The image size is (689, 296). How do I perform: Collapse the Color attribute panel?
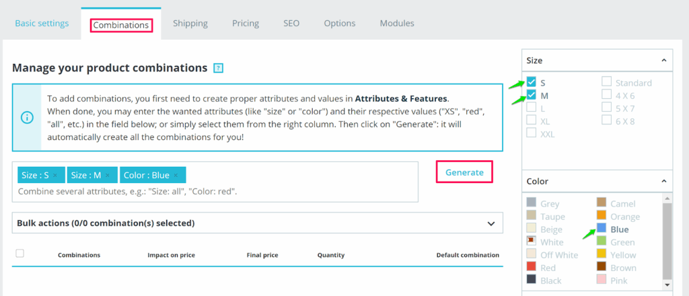pyautogui.click(x=663, y=181)
